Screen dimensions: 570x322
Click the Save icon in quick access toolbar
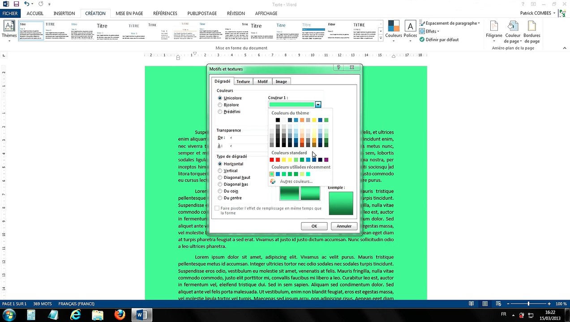[x=16, y=4]
